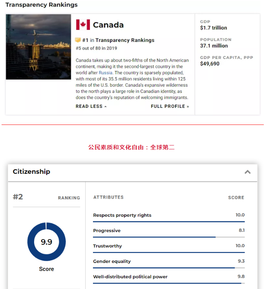Select the Canada country name heading
This screenshot has height=289, width=270.
[x=108, y=25]
